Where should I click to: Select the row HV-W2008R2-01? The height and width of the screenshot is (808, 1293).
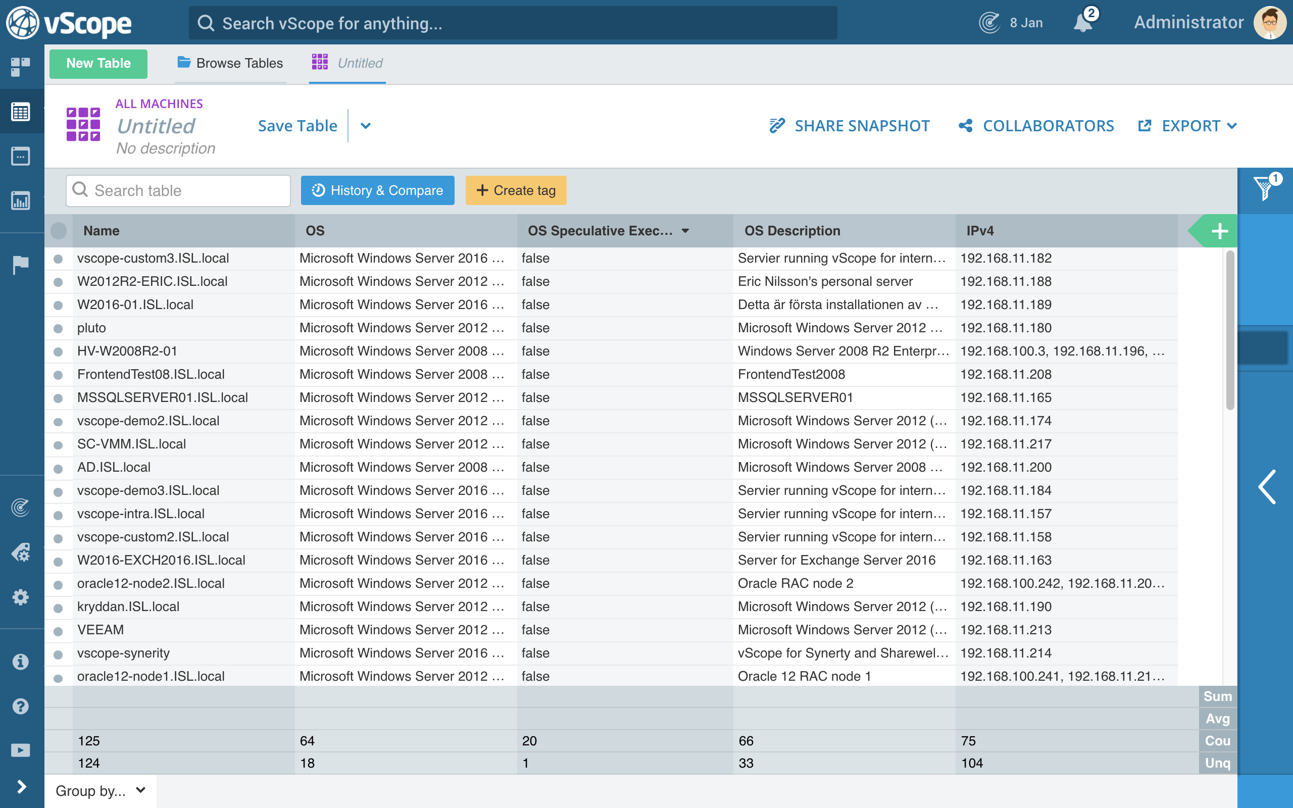[x=58, y=351]
